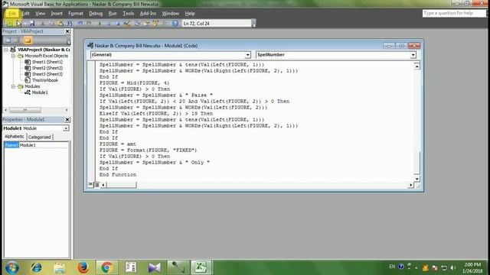Open Firefox from the taskbar
This screenshot has width=490, height=275.
point(83,267)
